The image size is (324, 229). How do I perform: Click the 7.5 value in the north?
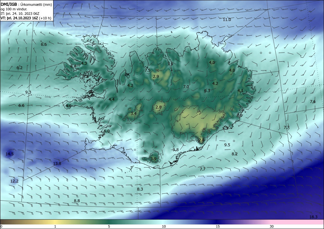click(x=147, y=70)
